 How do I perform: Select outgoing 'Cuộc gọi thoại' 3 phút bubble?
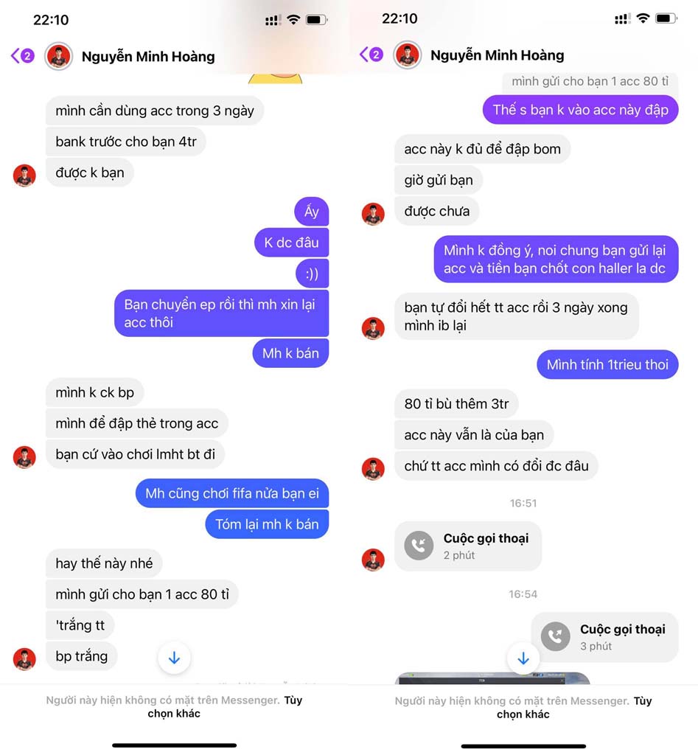click(604, 637)
